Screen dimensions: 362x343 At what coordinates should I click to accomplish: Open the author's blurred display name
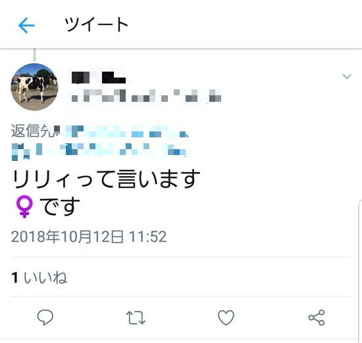[x=99, y=78]
